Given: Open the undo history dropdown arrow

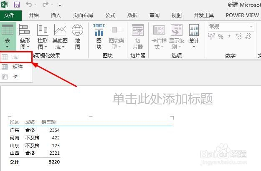Looking at the screenshot, I should pos(35,5).
